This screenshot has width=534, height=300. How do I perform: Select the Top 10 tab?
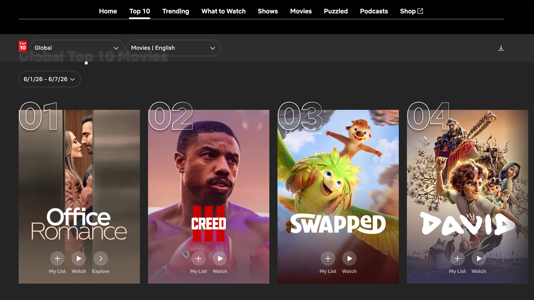click(140, 11)
